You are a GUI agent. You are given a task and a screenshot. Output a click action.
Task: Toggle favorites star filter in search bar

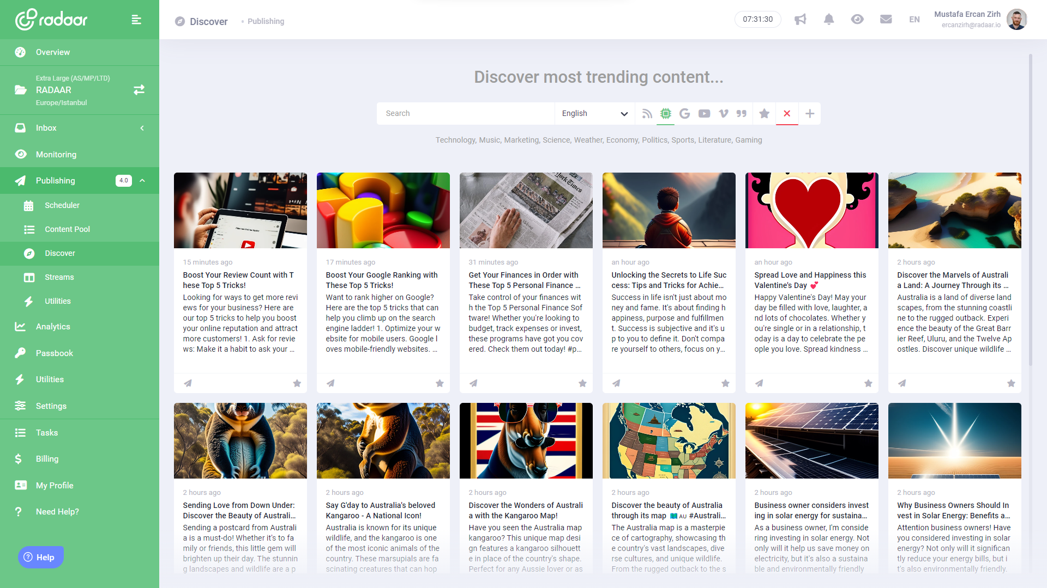point(764,114)
